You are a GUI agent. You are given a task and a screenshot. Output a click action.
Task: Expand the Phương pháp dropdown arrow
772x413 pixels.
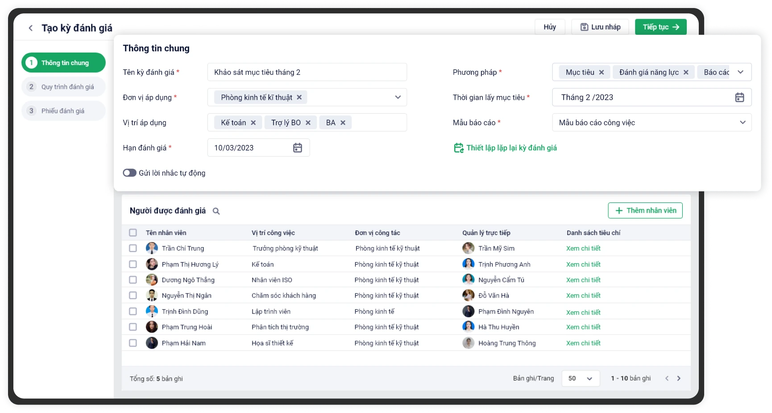pyautogui.click(x=740, y=72)
